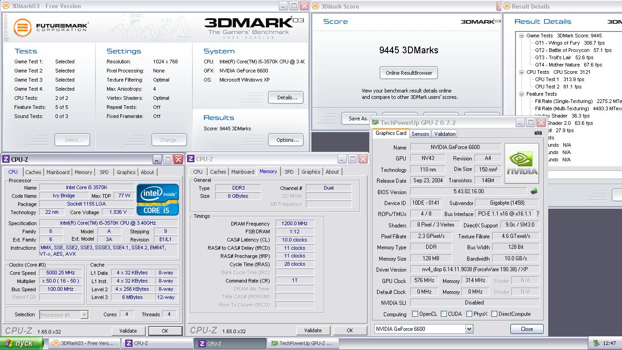
Task: Click the taskbar clock showing 12:47
Action: (x=609, y=343)
